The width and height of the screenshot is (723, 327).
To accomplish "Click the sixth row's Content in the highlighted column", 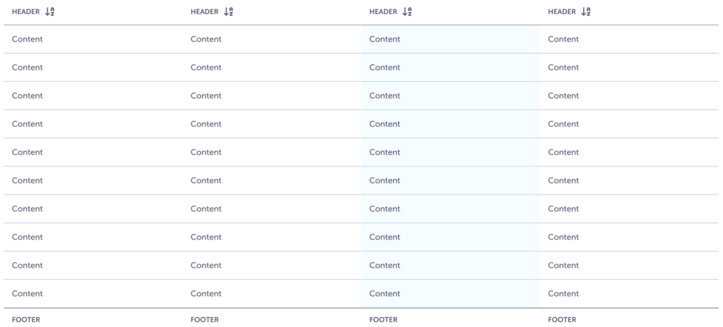I will pos(384,180).
